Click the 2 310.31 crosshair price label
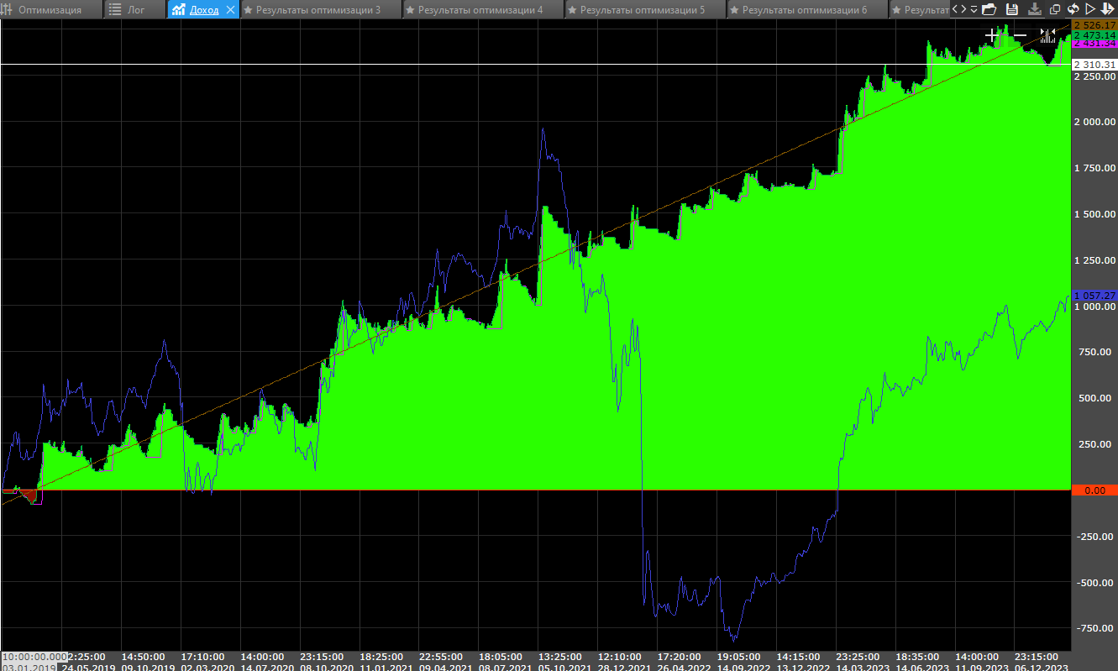The width and height of the screenshot is (1118, 671). tap(1094, 65)
